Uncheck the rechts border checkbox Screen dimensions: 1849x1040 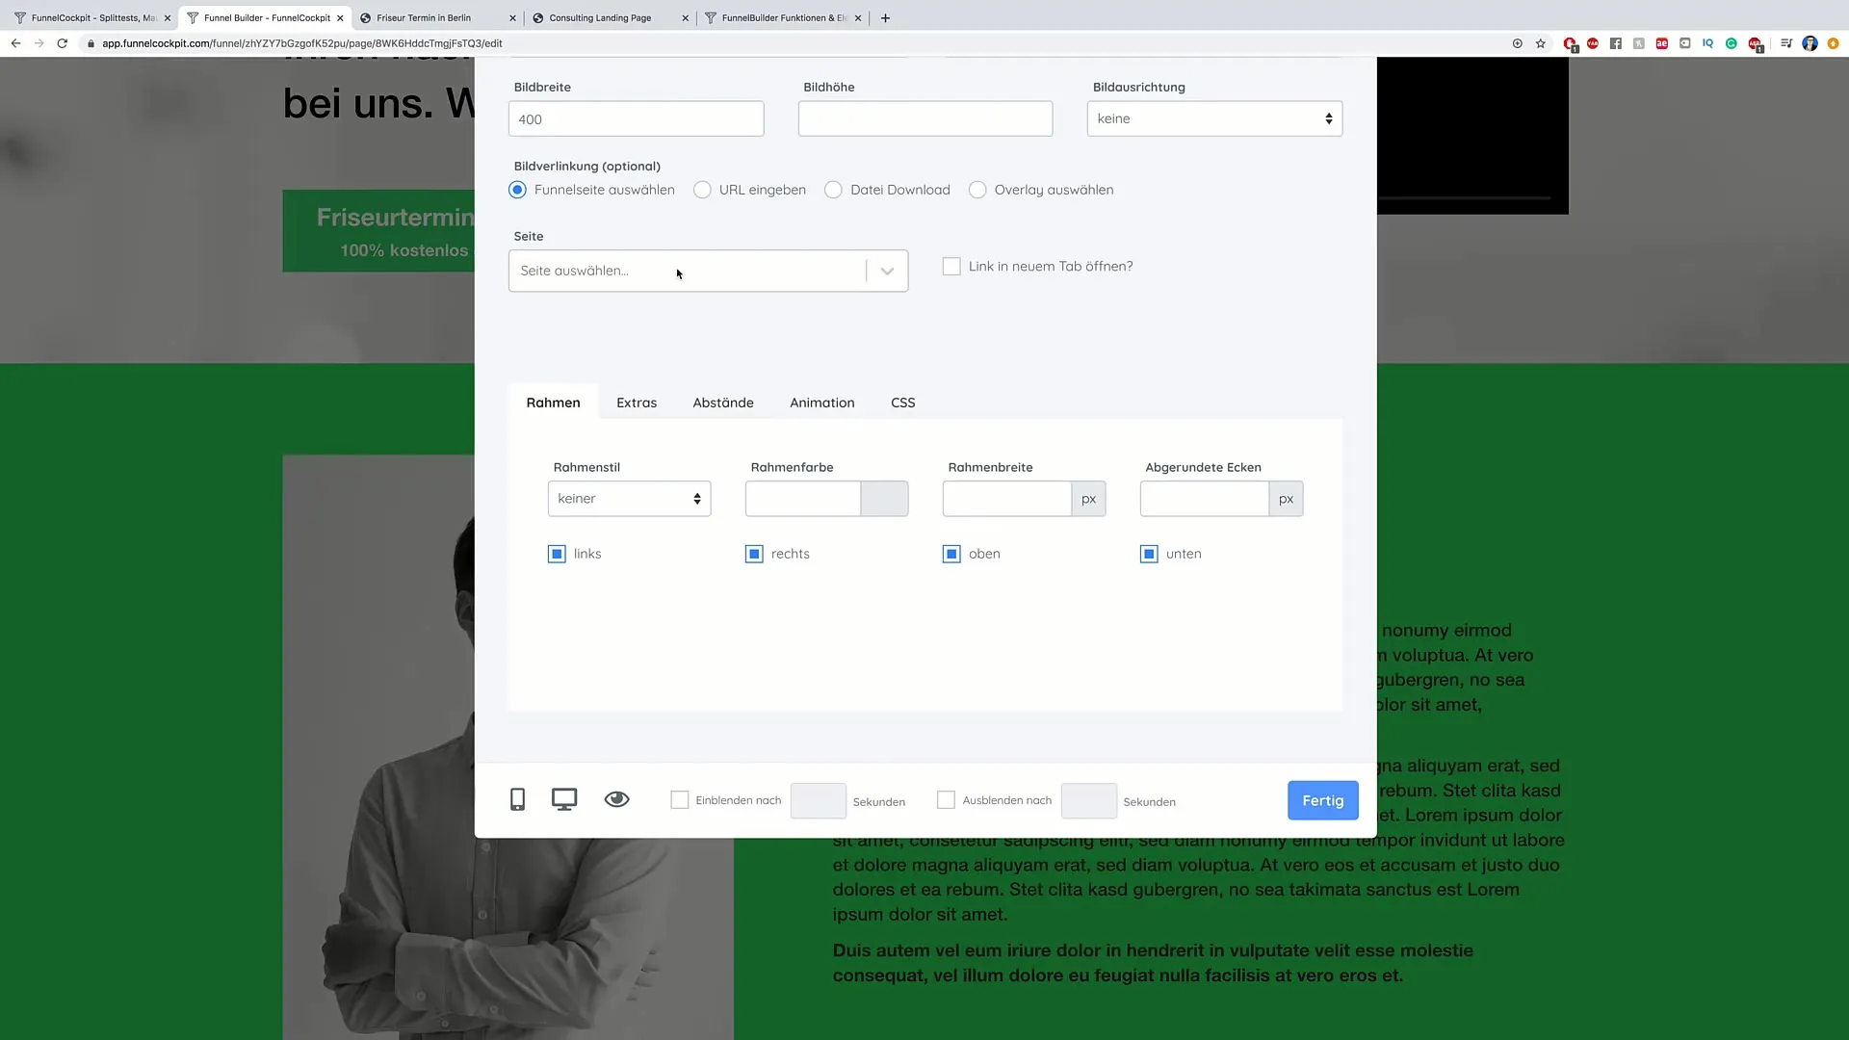[x=754, y=554]
